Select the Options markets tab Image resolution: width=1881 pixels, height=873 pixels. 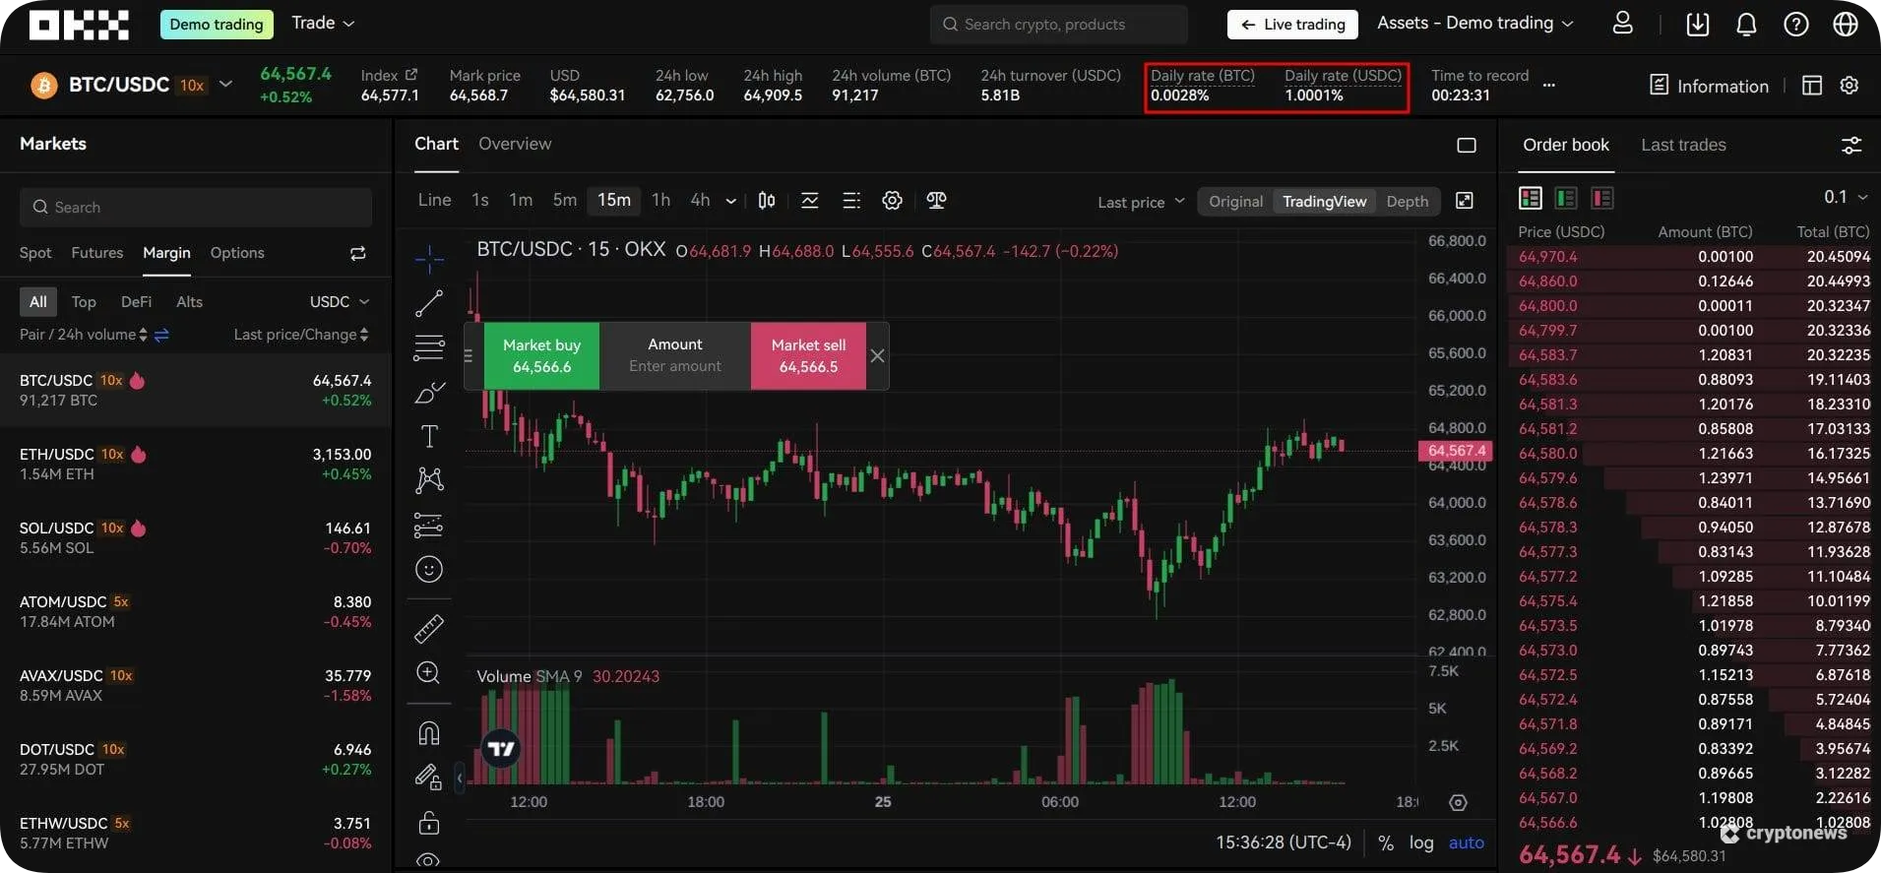tap(237, 253)
